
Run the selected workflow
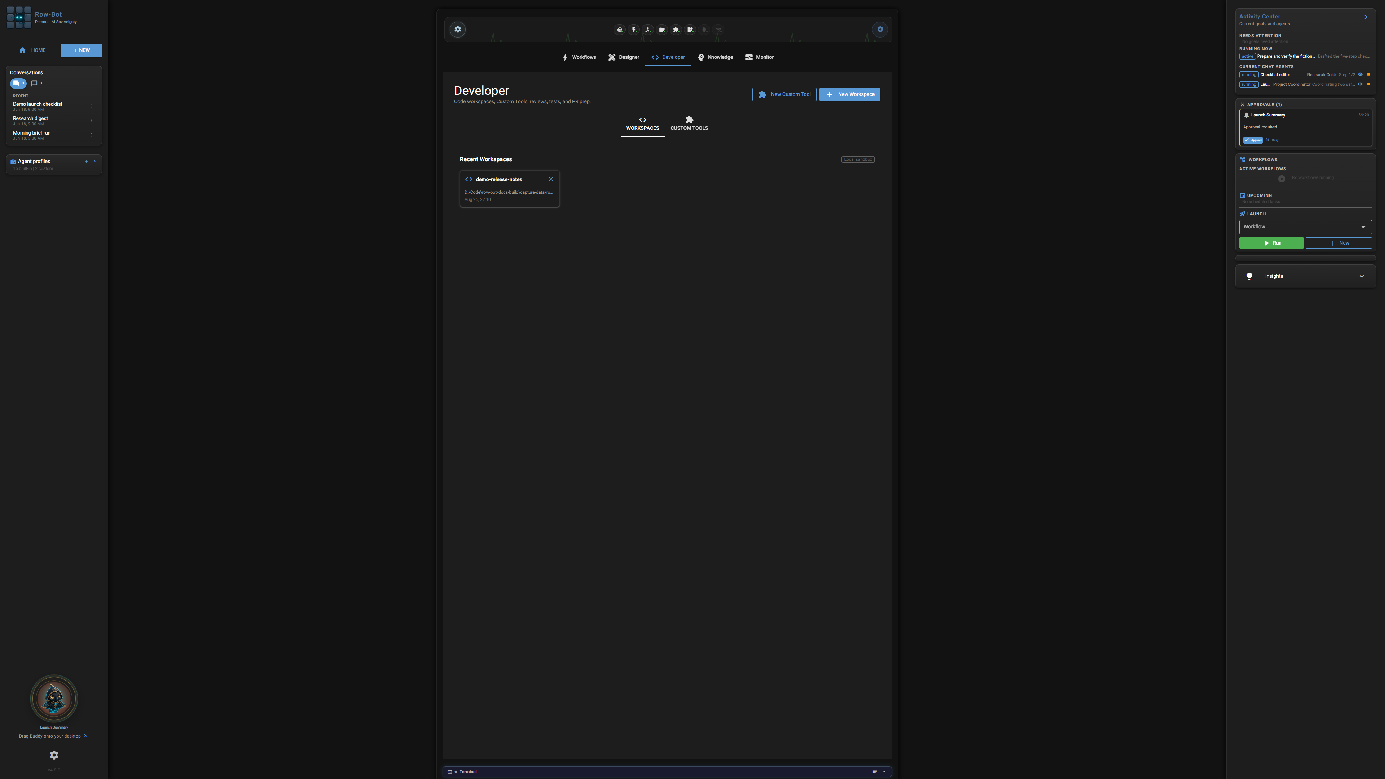tap(1271, 243)
